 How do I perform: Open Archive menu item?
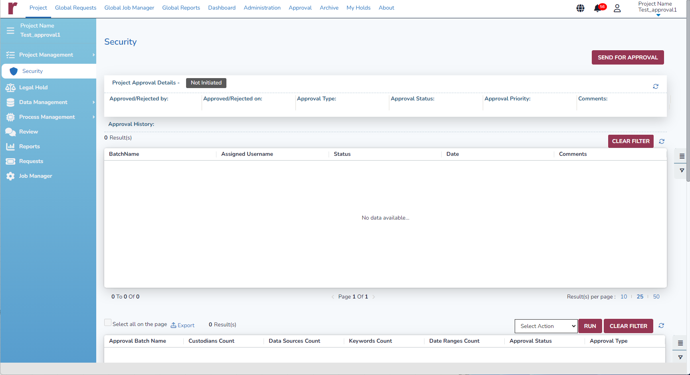click(329, 8)
